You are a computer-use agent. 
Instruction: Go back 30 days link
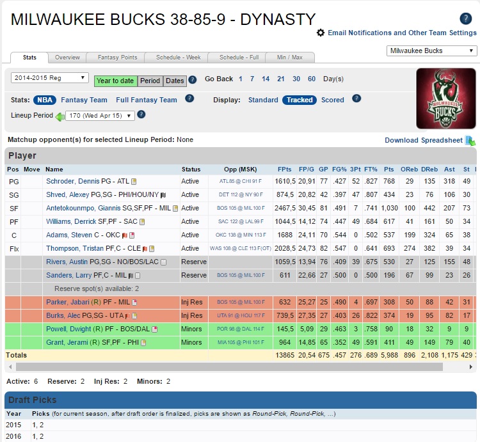(x=296, y=79)
